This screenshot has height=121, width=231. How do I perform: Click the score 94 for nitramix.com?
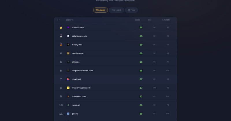coord(141,27)
